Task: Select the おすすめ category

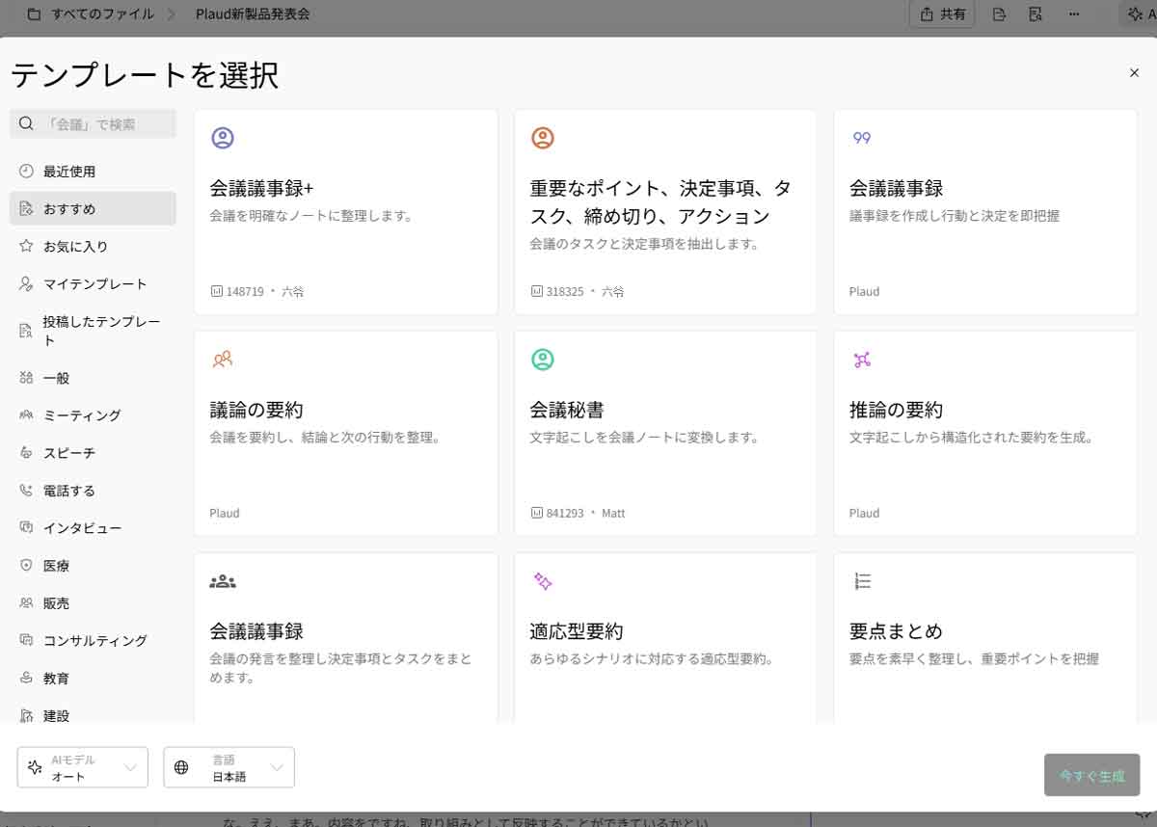Action: [x=93, y=209]
